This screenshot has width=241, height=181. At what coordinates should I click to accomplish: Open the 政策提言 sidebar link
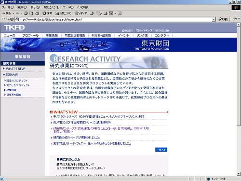click(11, 90)
